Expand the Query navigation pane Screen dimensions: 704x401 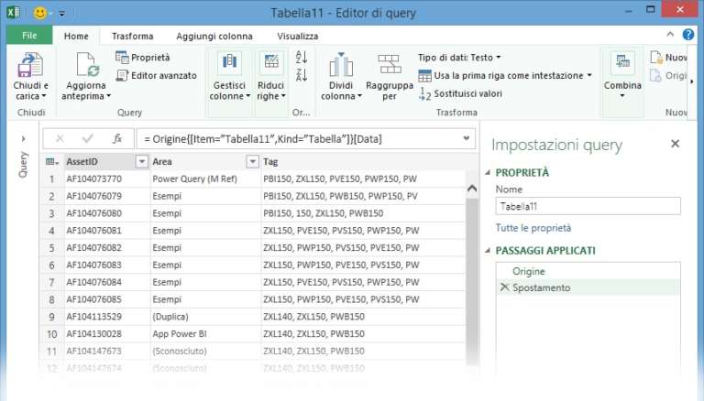23,139
